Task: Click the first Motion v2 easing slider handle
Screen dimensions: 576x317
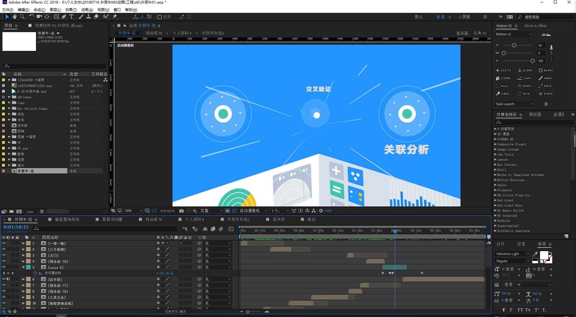Action: point(514,45)
